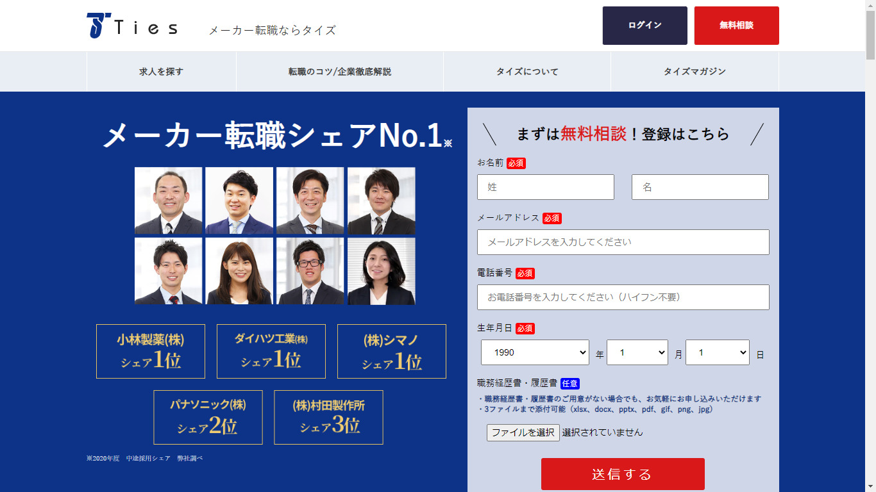The image size is (876, 492).
Task: Click the smiling bald man's staff photo
Action: pos(169,201)
